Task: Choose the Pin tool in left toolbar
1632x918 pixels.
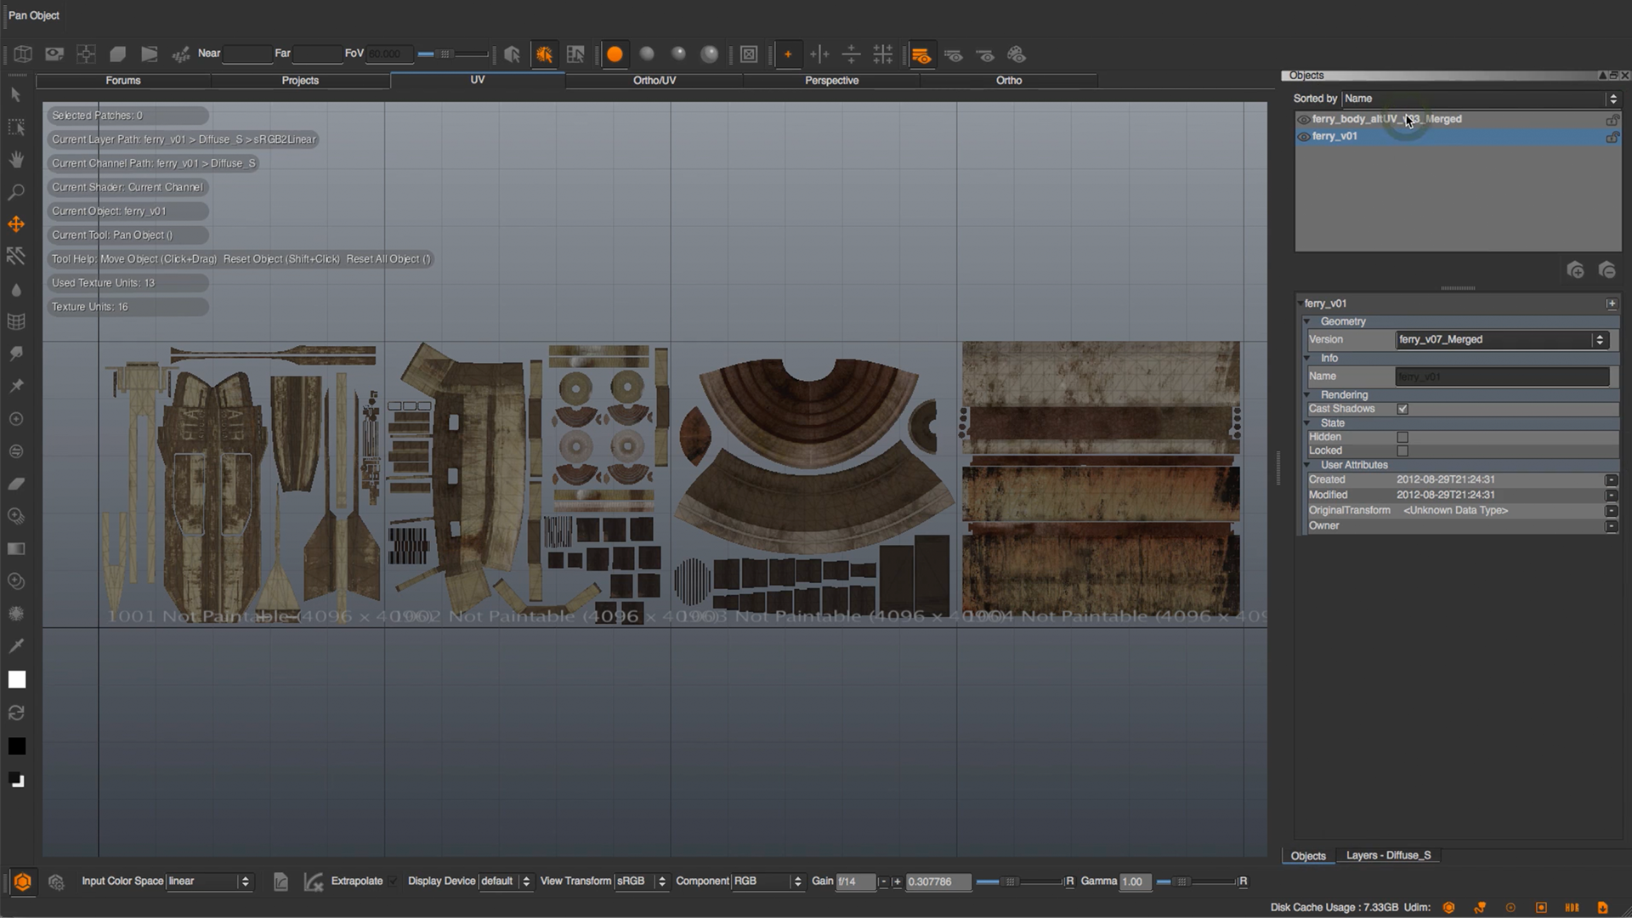Action: (x=16, y=386)
